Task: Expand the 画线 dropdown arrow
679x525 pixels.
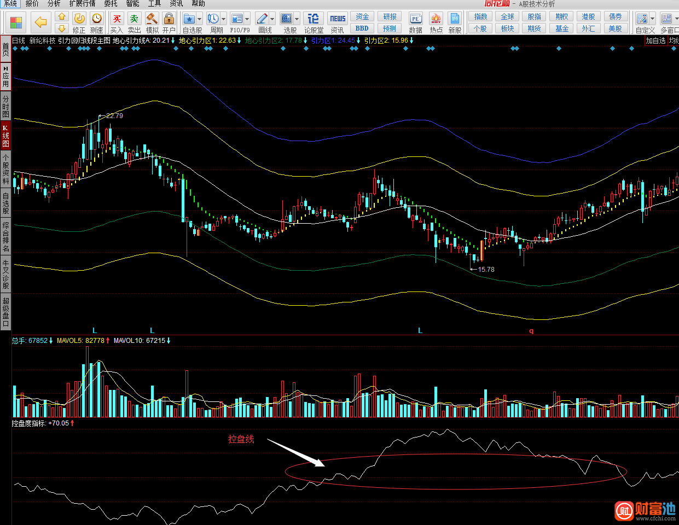Action: (272, 19)
